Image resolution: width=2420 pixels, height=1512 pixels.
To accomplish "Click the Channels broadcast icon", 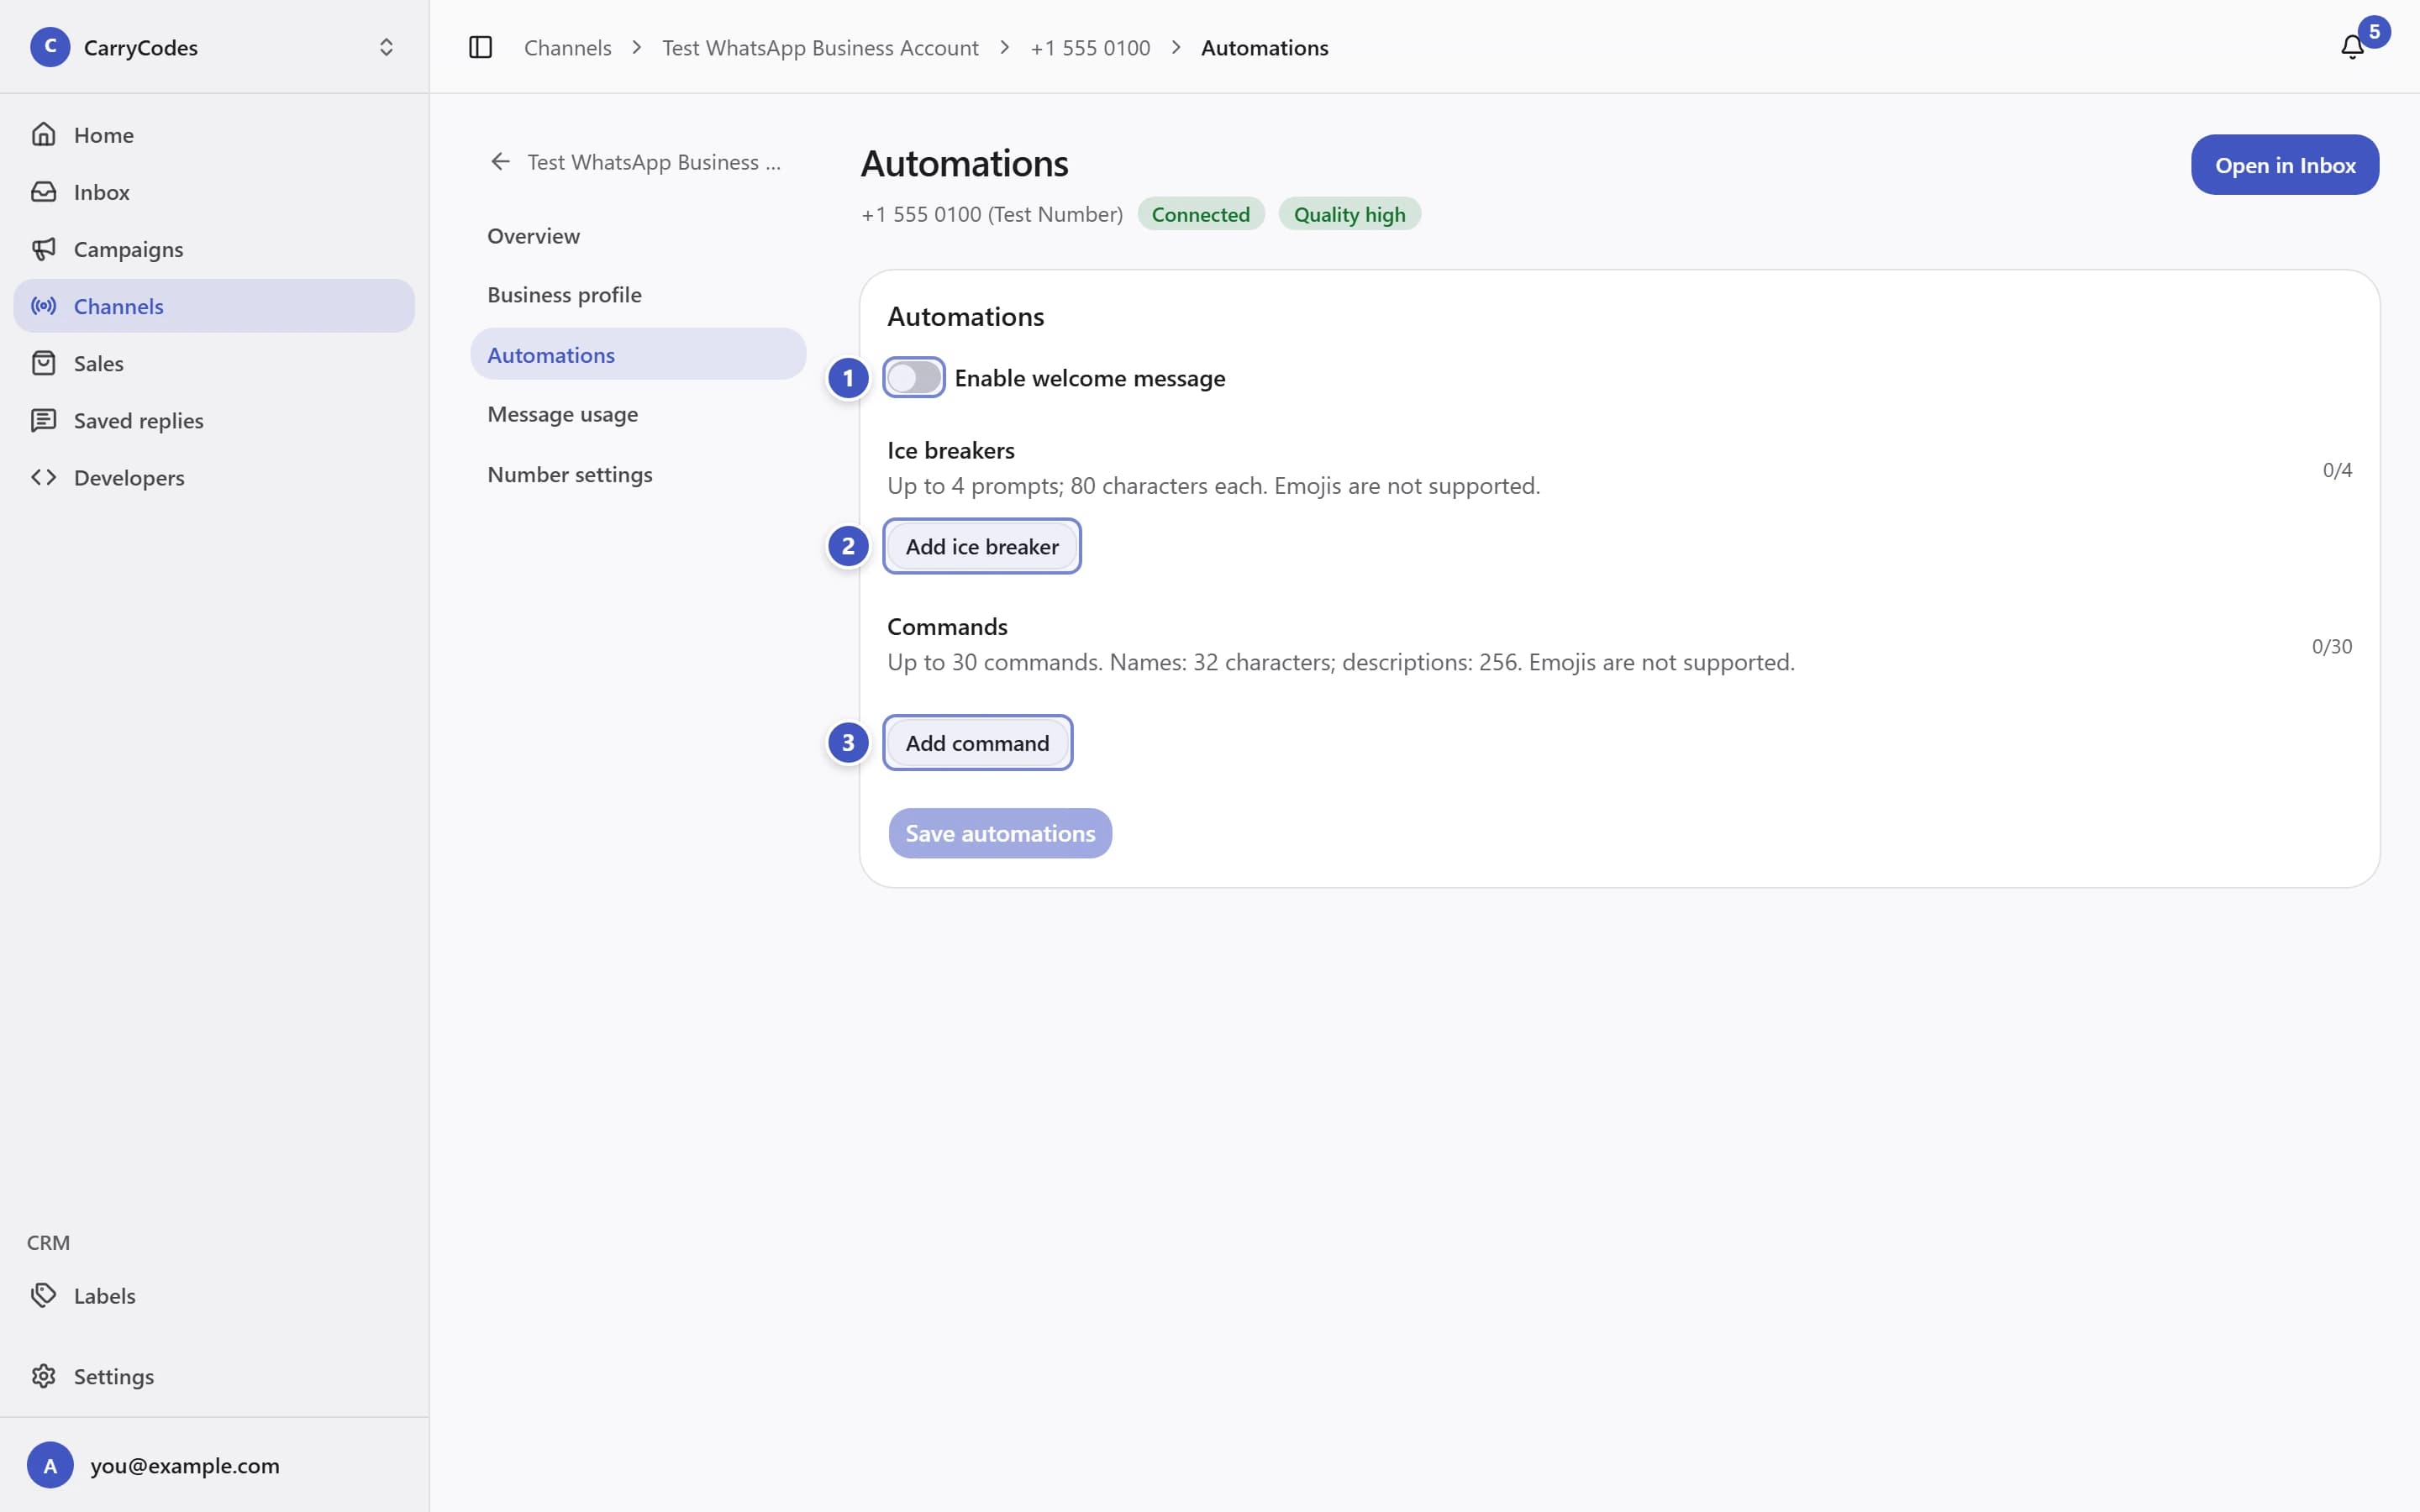I will click(x=43, y=305).
